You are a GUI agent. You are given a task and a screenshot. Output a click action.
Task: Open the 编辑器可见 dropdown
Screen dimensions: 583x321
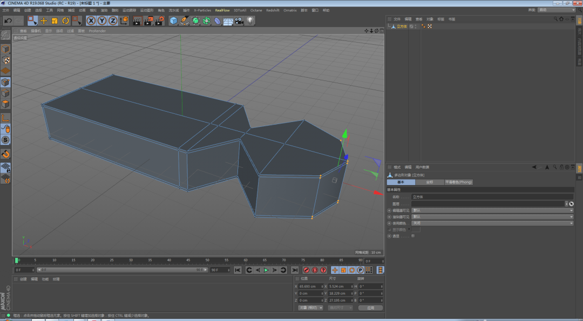(492, 210)
